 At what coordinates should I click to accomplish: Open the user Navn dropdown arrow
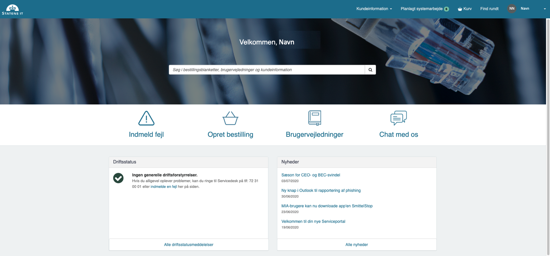pyautogui.click(x=545, y=9)
